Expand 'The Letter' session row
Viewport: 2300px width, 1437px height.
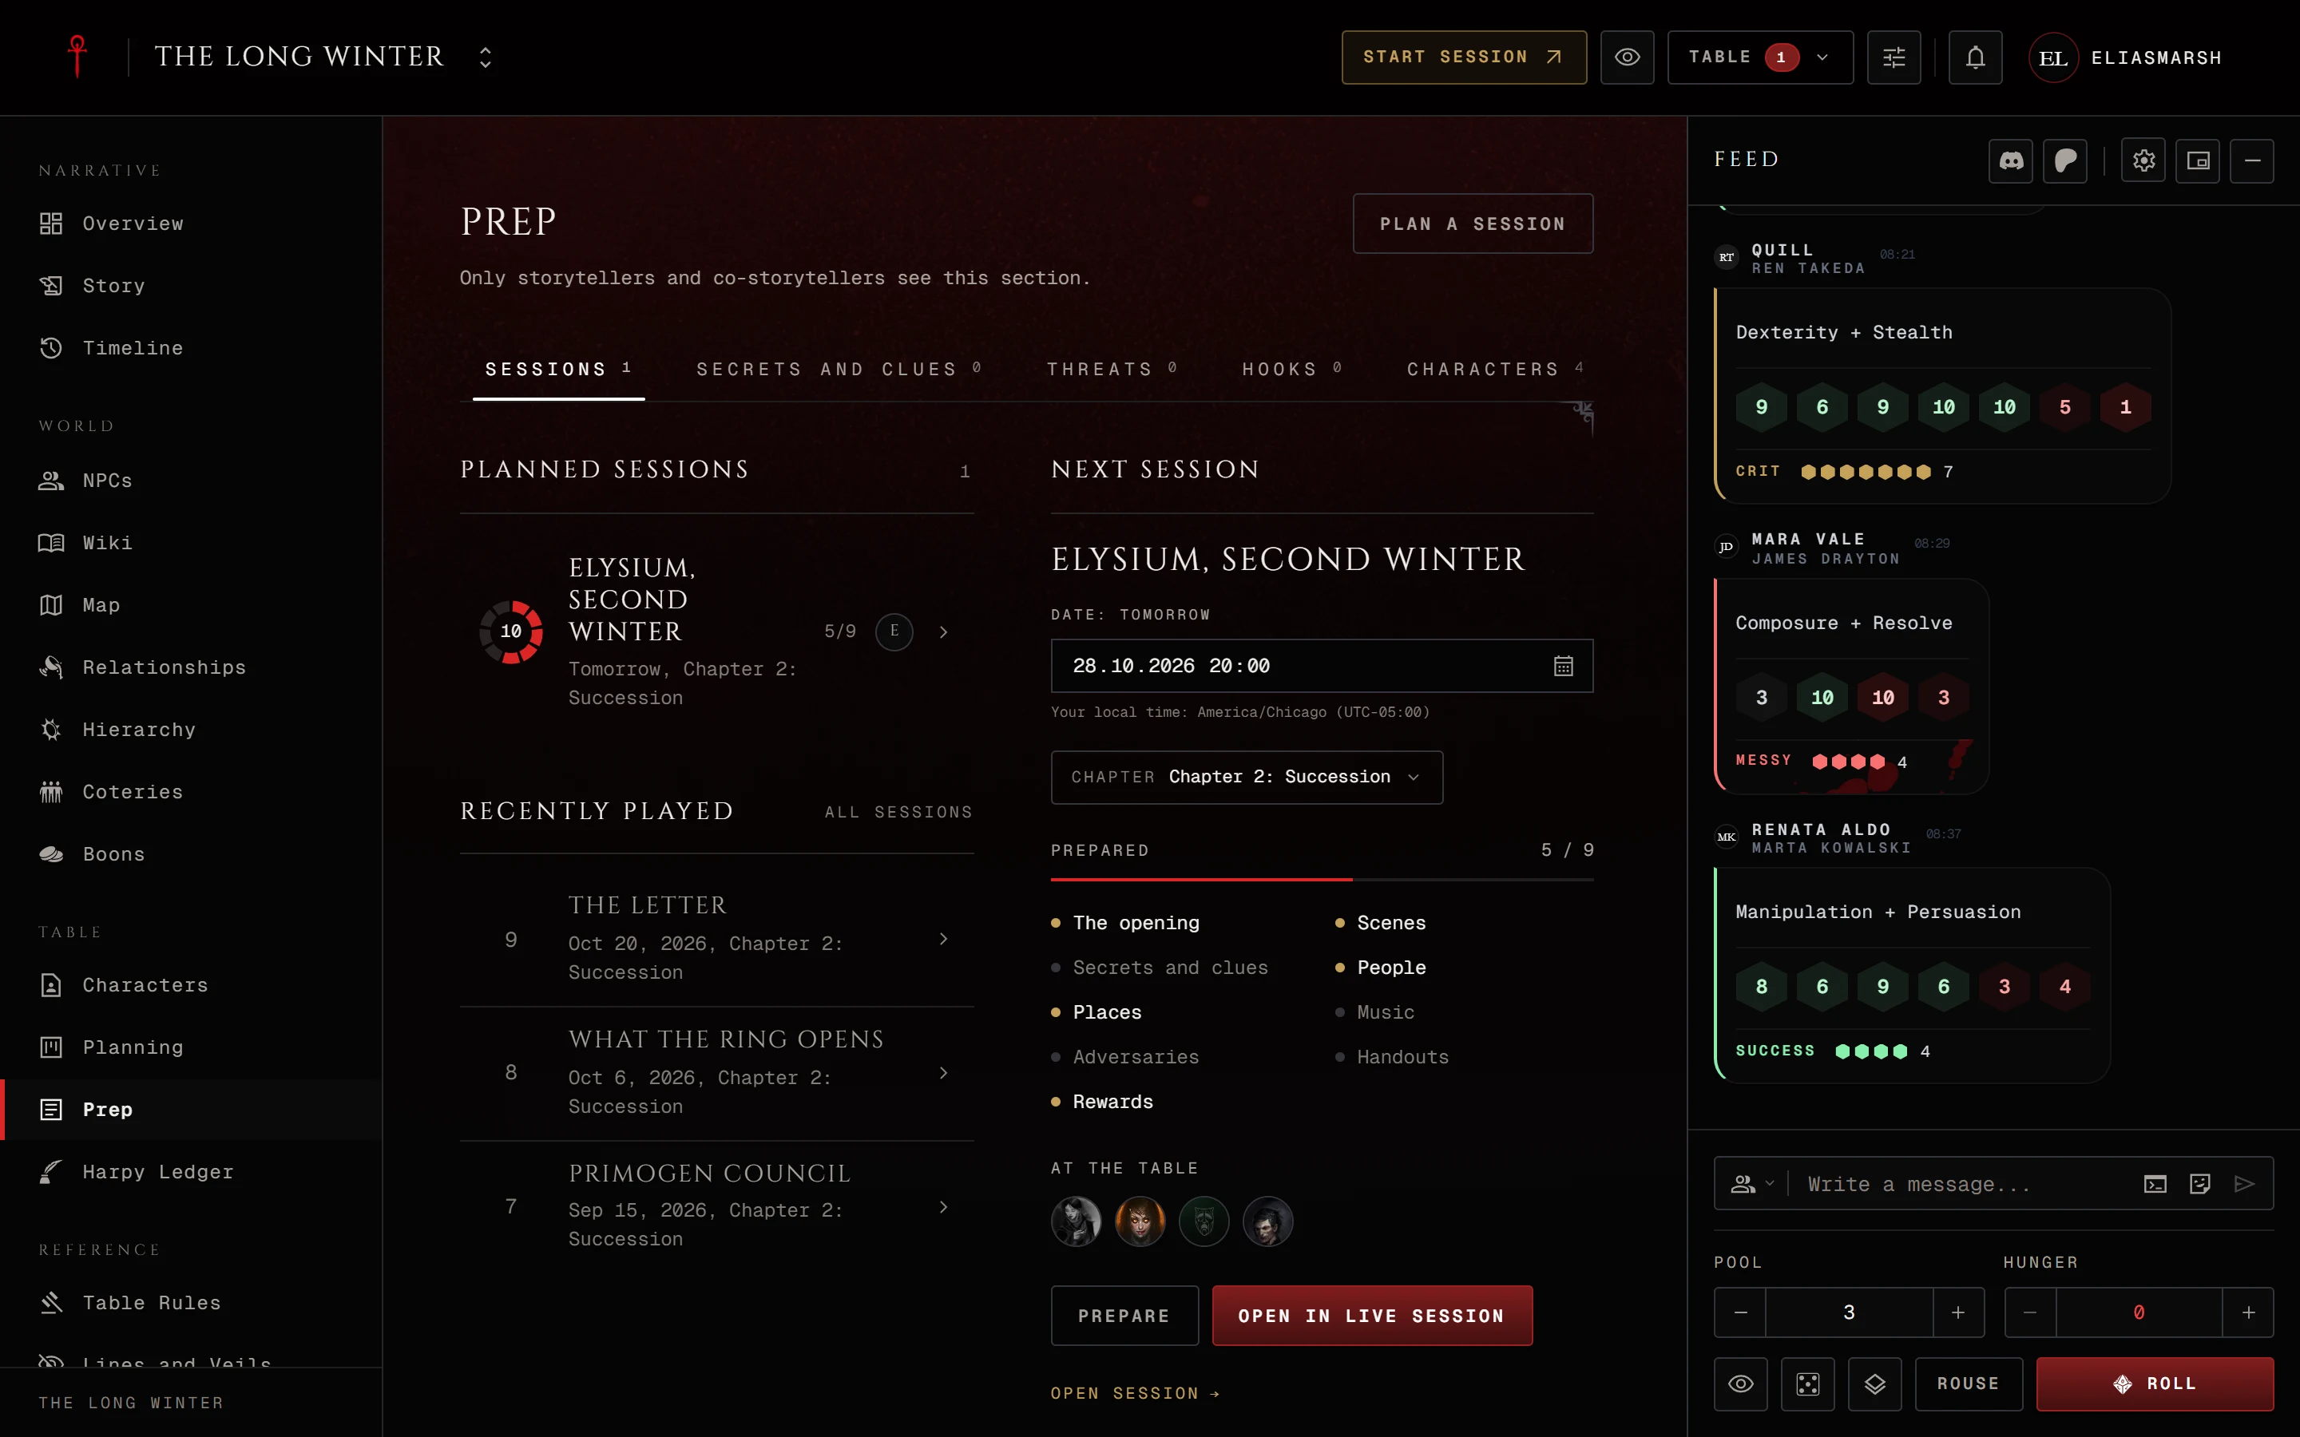(x=716, y=939)
